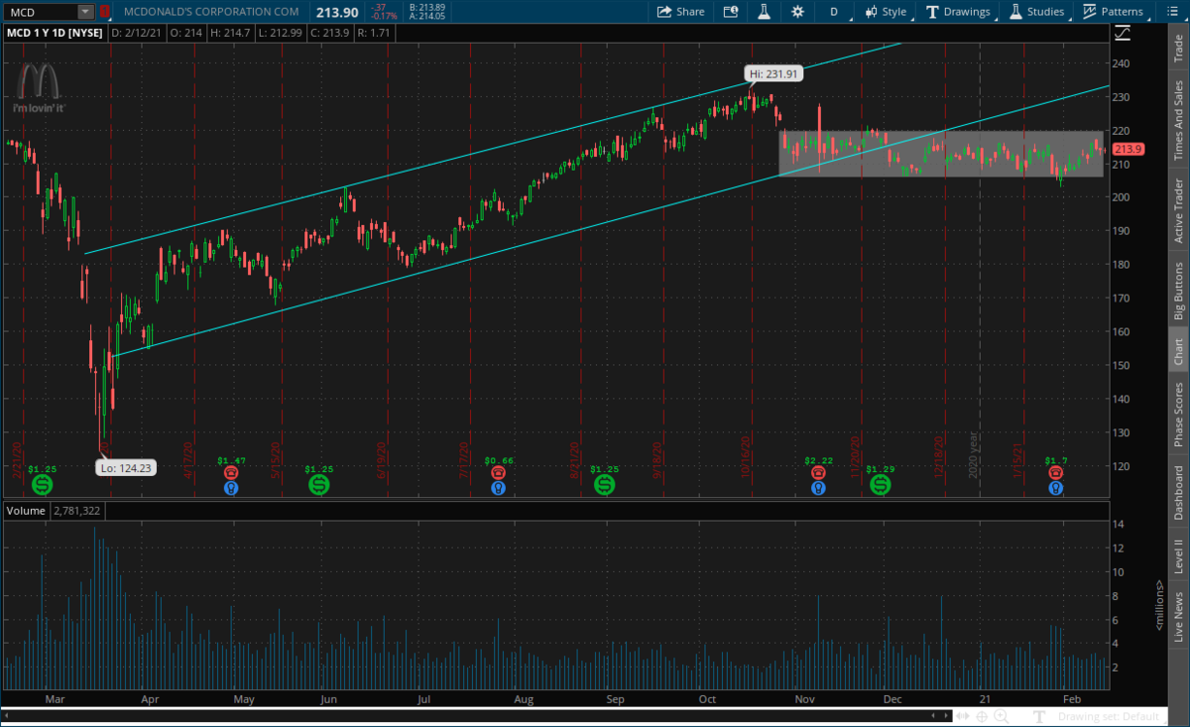Click the Volume study label

coord(24,511)
